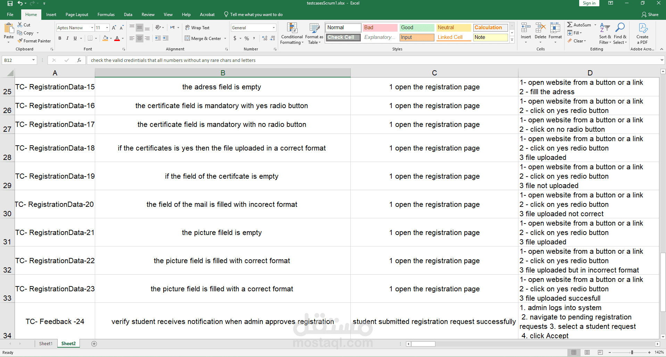Increase decimal places

pyautogui.click(x=265, y=38)
